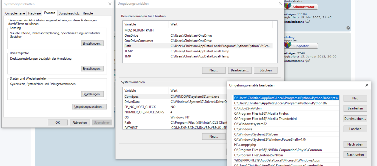Click Bearbeiten... under the Benutzervariablen list
Viewport: 377px width, 166px height.
pyautogui.click(x=240, y=70)
